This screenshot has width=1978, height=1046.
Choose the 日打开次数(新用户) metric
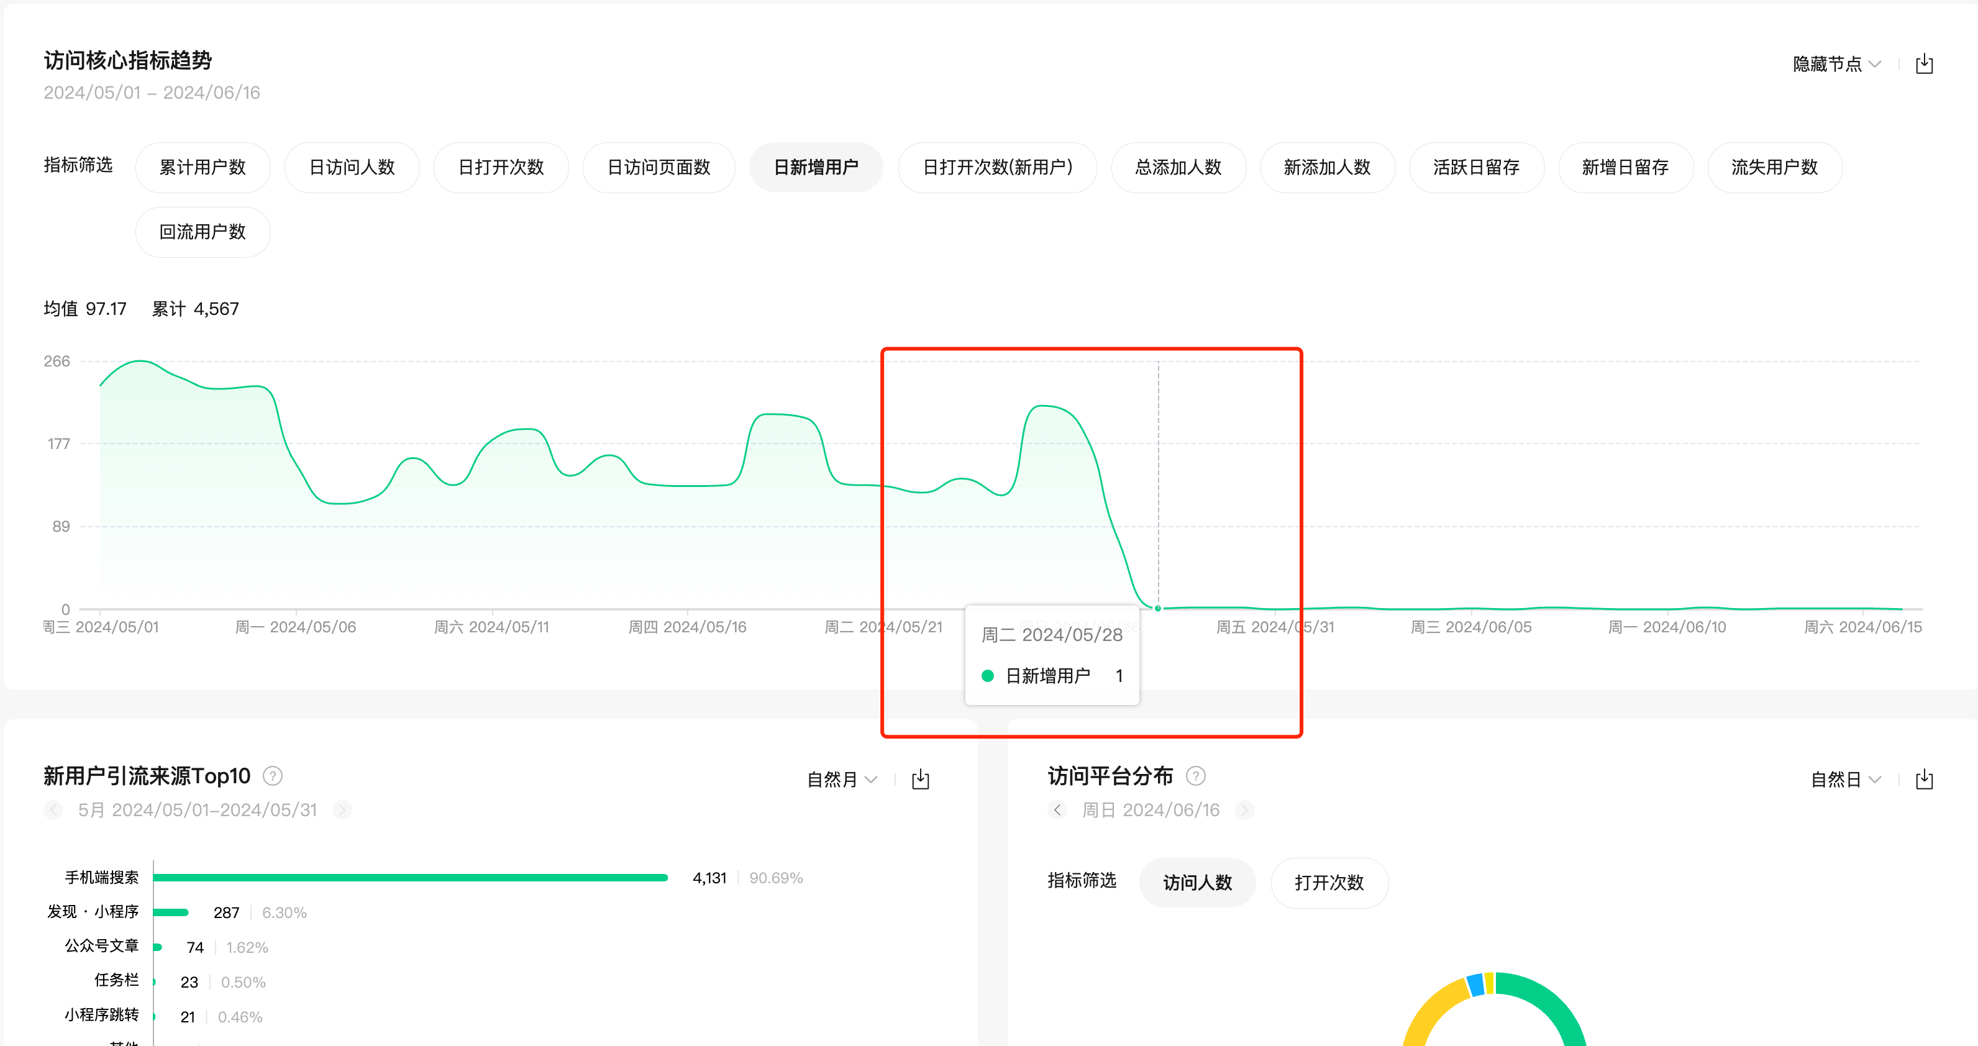point(996,168)
